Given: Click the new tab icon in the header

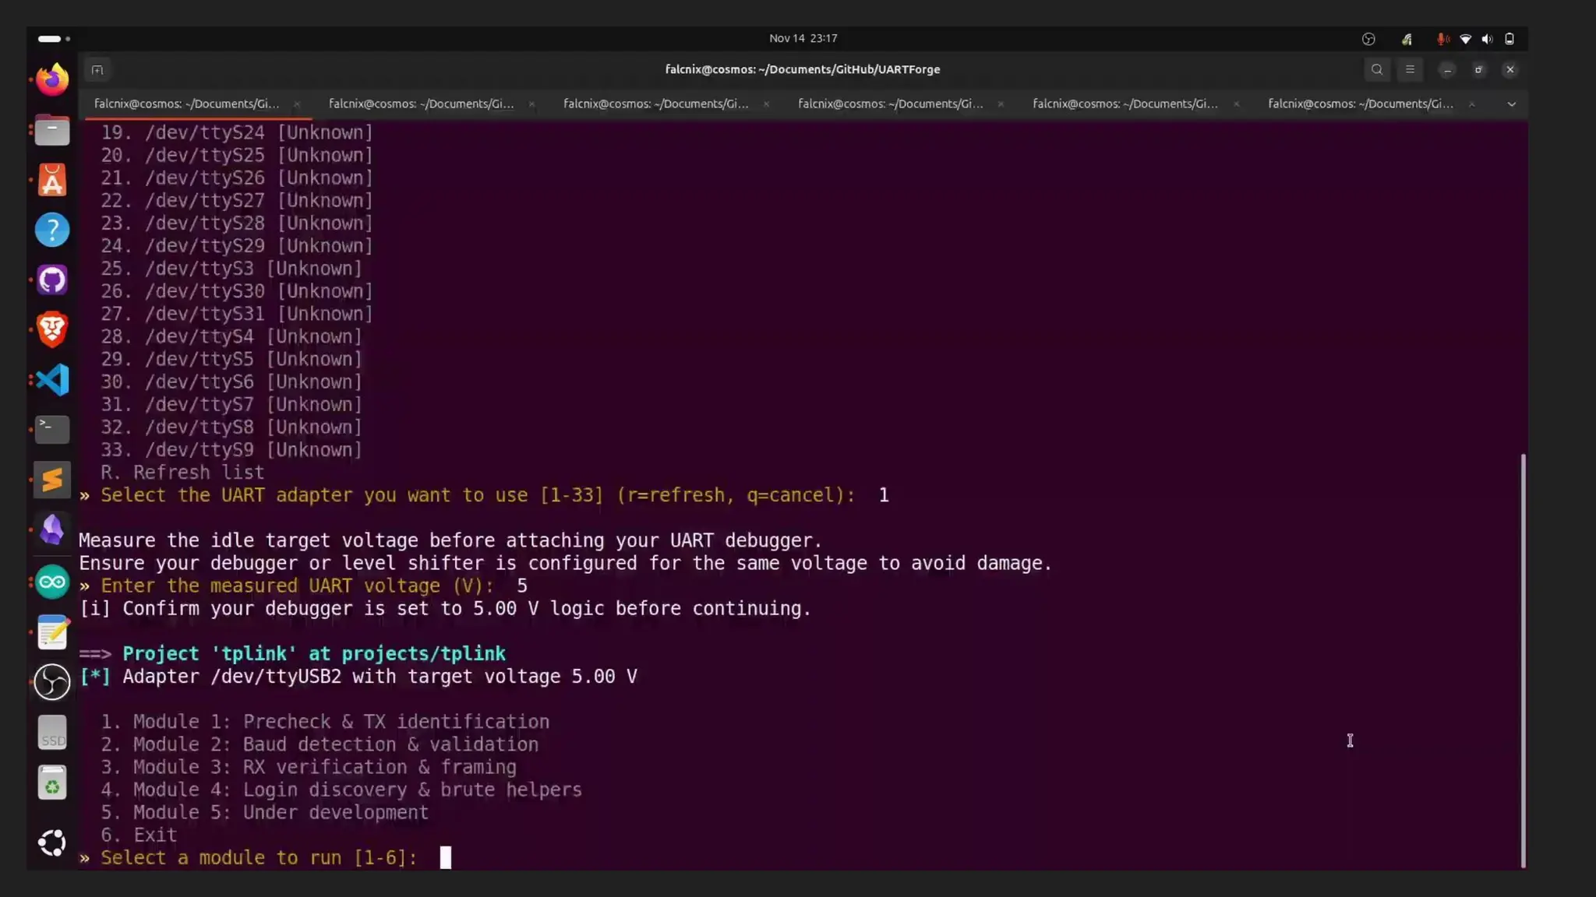Looking at the screenshot, I should (97, 70).
